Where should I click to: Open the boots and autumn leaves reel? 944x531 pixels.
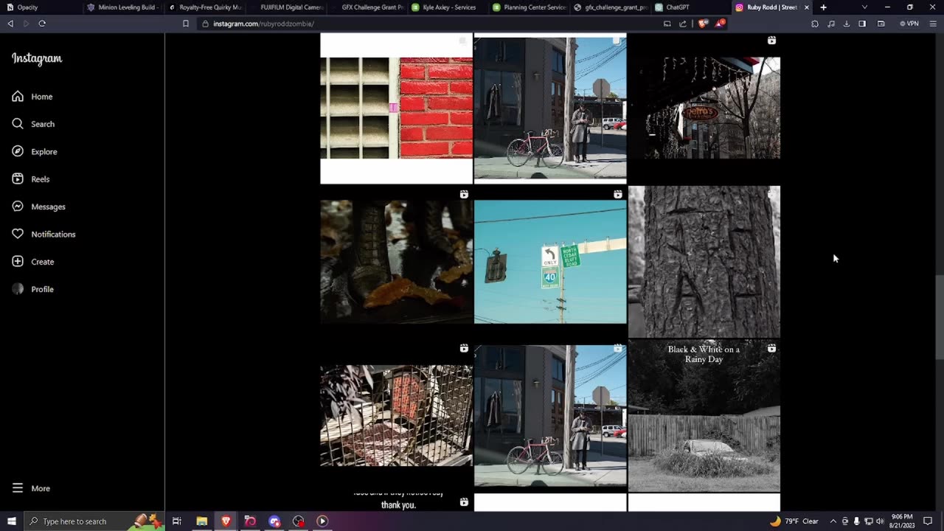[x=396, y=262]
